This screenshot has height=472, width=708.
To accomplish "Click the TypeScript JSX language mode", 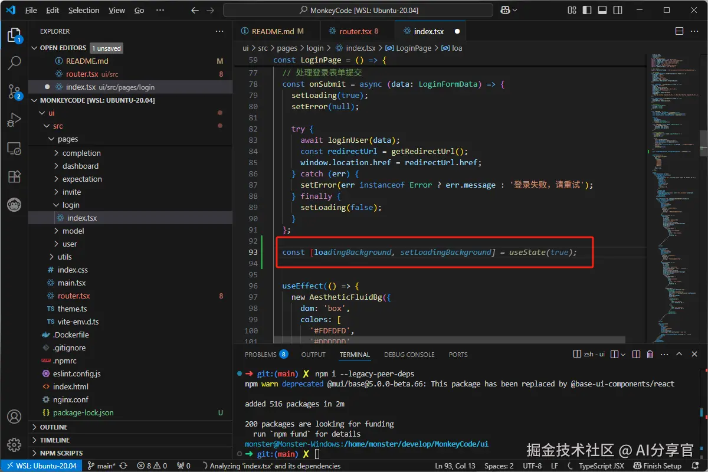I will (601, 466).
